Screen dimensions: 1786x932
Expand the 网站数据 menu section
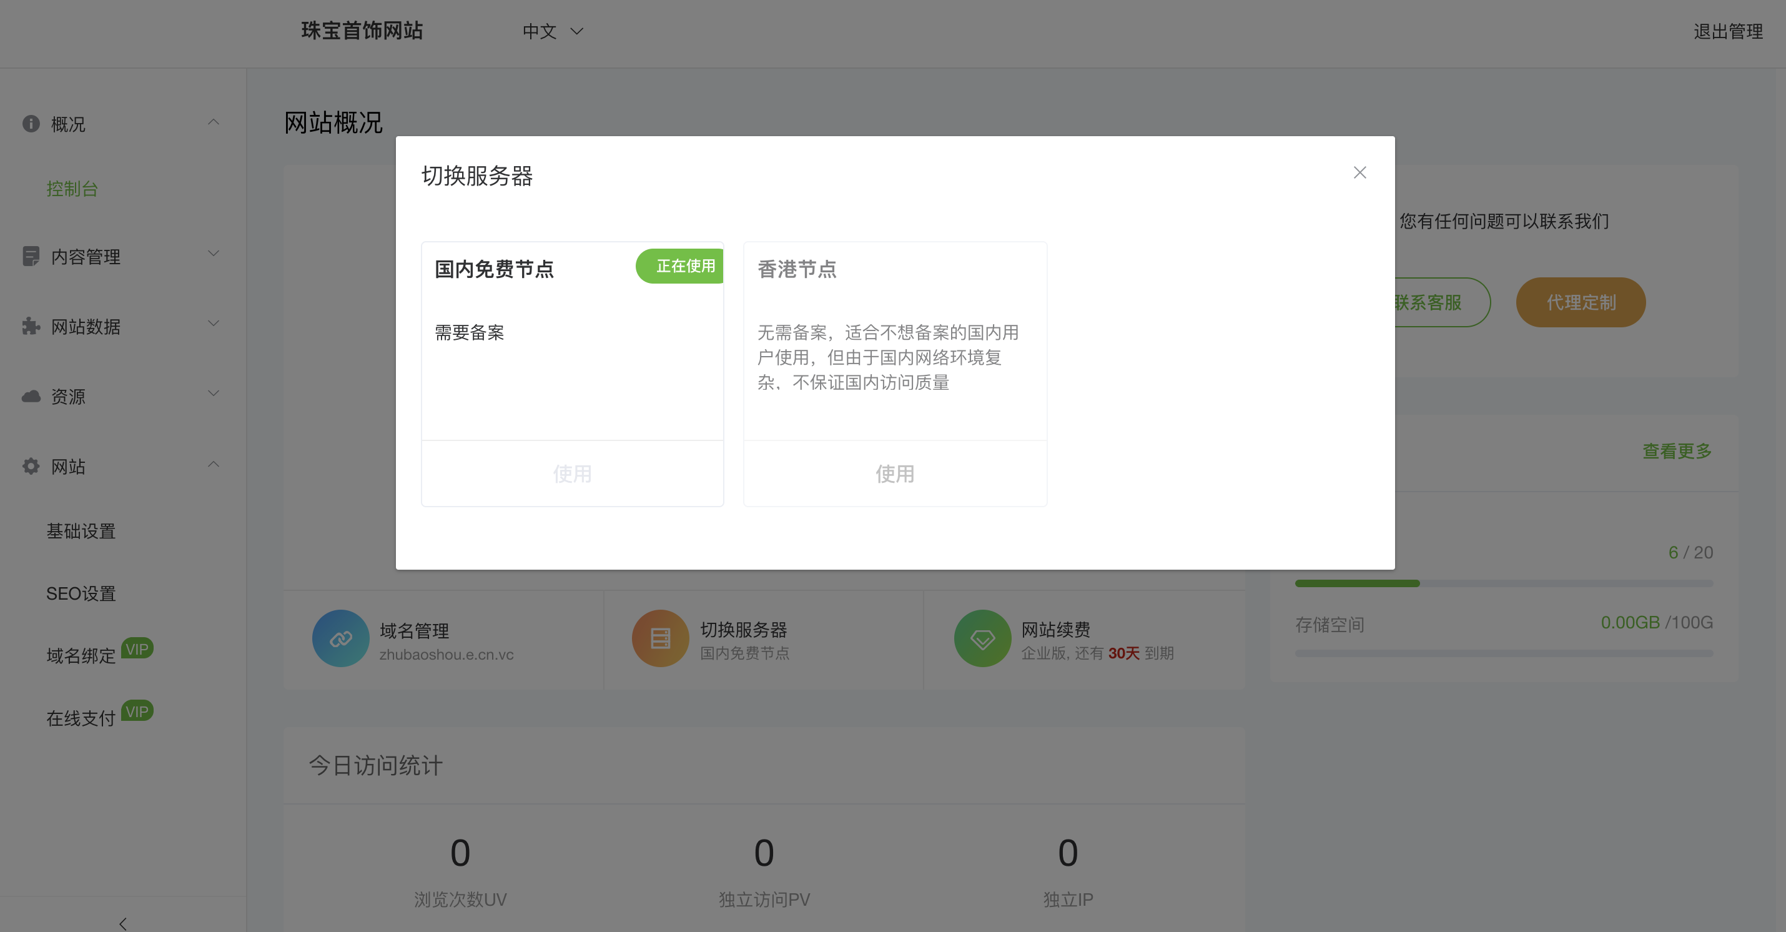pos(214,324)
